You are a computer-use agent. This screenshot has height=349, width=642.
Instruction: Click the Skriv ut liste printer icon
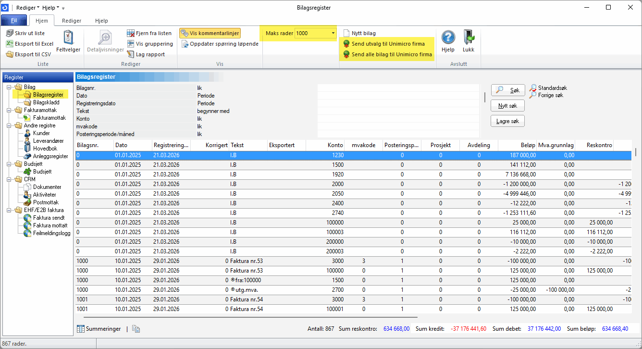coord(10,33)
